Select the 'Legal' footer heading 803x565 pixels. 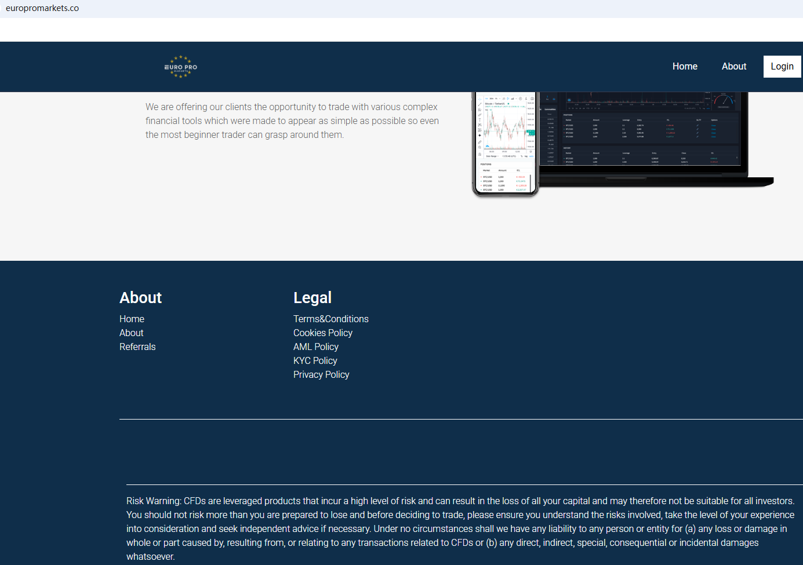pos(313,298)
